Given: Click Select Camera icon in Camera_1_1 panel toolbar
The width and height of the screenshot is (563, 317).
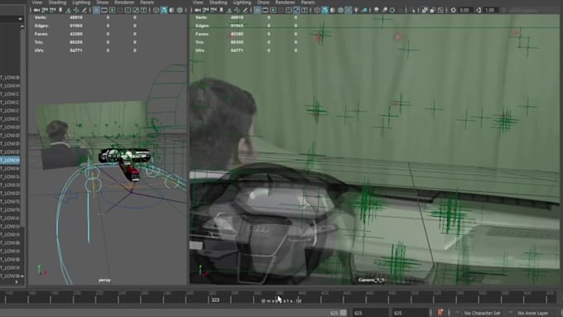Looking at the screenshot, I should 198,10.
